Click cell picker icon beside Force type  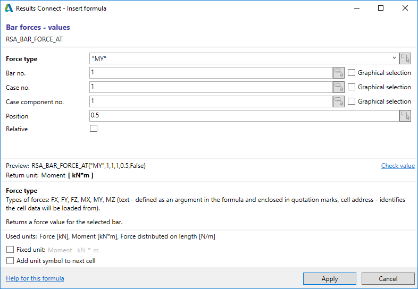click(406, 58)
